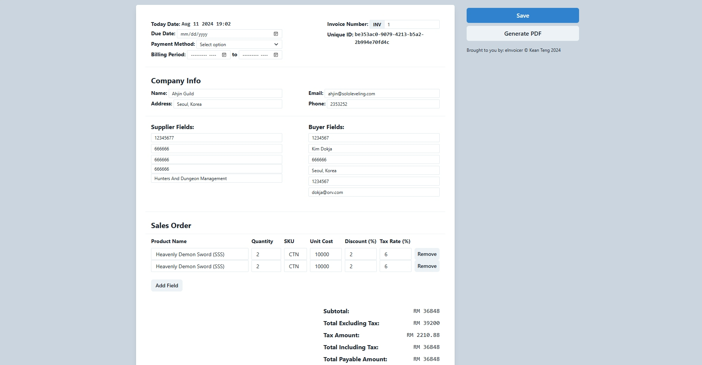This screenshot has height=365, width=702.
Task: Edit first row SKU field
Action: 295,254
